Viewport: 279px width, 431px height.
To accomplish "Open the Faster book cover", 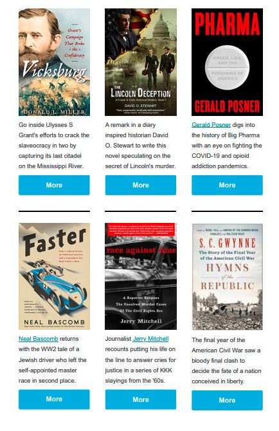I will 54,276.
